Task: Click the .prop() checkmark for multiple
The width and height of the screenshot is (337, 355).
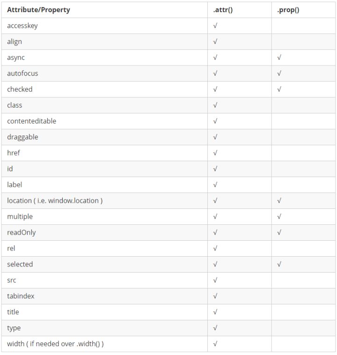Action: click(279, 217)
